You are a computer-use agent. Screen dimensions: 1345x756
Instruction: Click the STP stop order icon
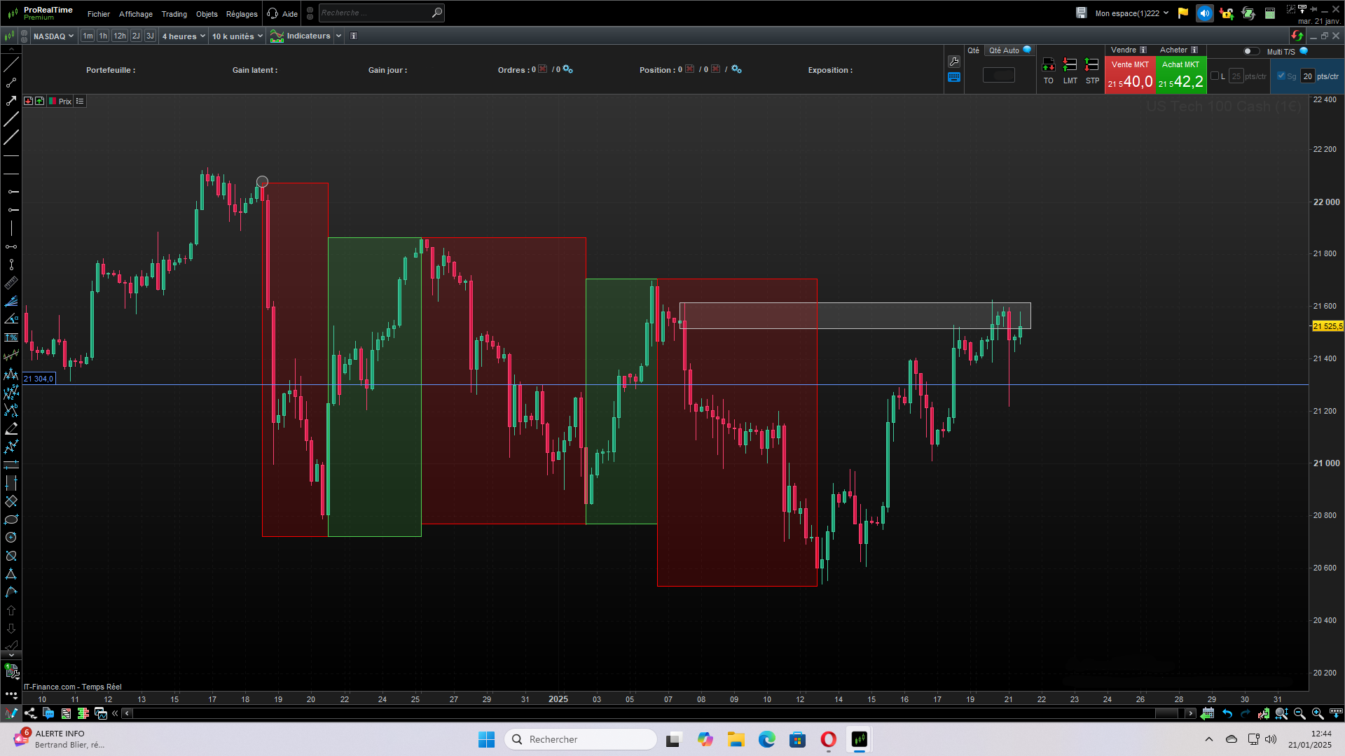point(1091,65)
